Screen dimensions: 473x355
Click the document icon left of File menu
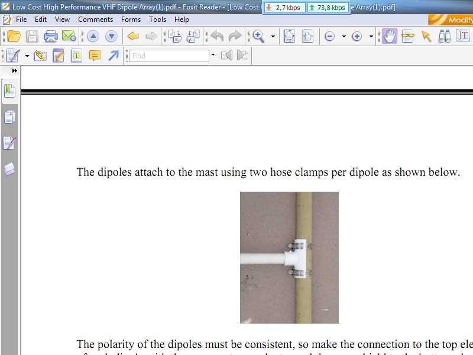tap(7, 20)
